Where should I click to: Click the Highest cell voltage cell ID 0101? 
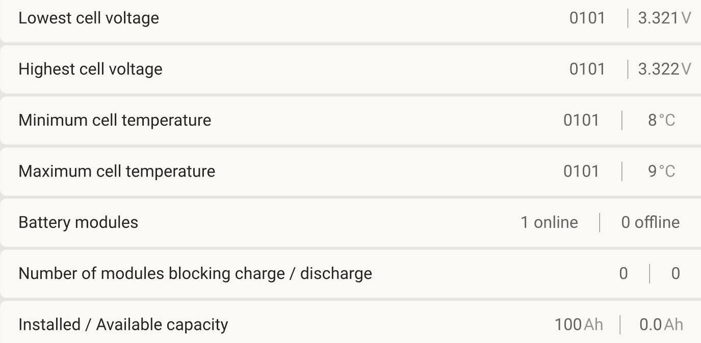[x=587, y=69]
